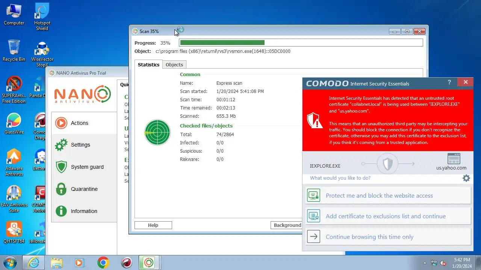Click the add certificate exclusions icon

pos(313,216)
